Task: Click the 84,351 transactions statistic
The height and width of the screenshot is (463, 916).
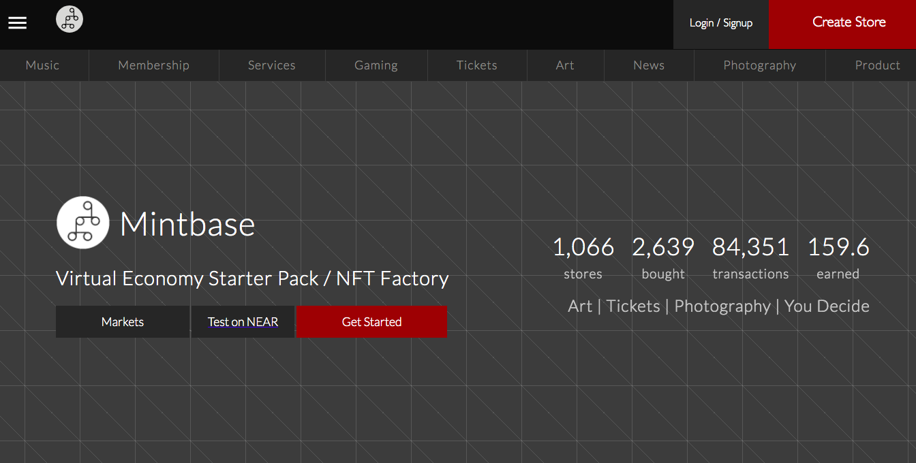Action: coord(750,257)
